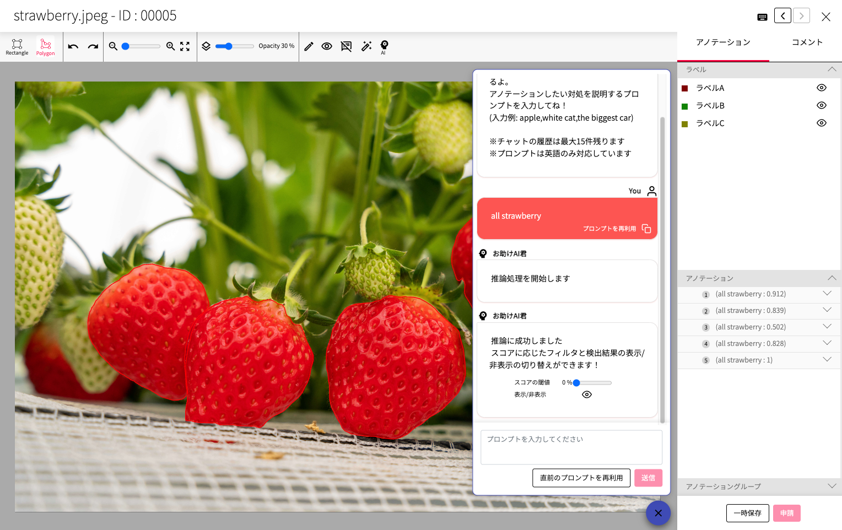Click the copy icon to reuse prompt
842x530 pixels.
point(646,229)
